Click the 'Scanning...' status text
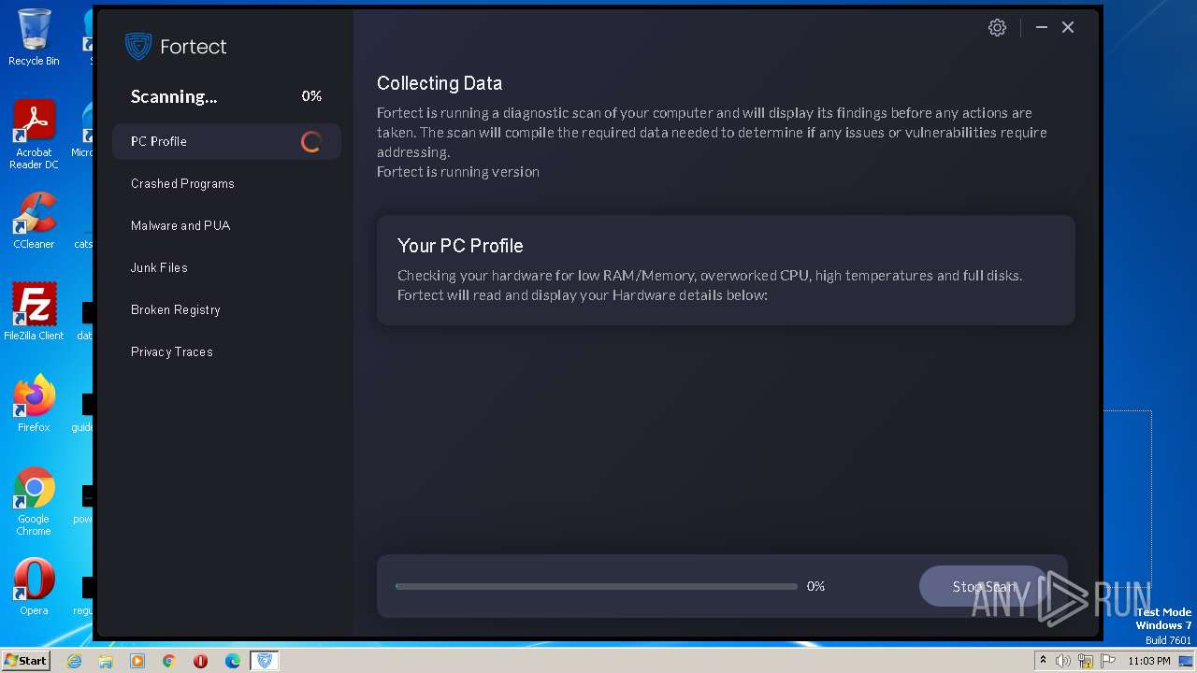This screenshot has width=1197, height=673. click(x=174, y=97)
